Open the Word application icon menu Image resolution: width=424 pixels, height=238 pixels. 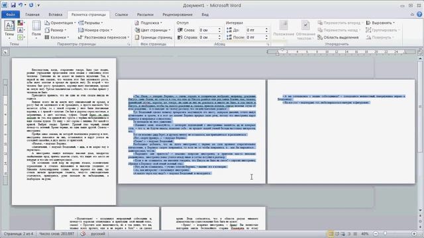tap(5, 5)
